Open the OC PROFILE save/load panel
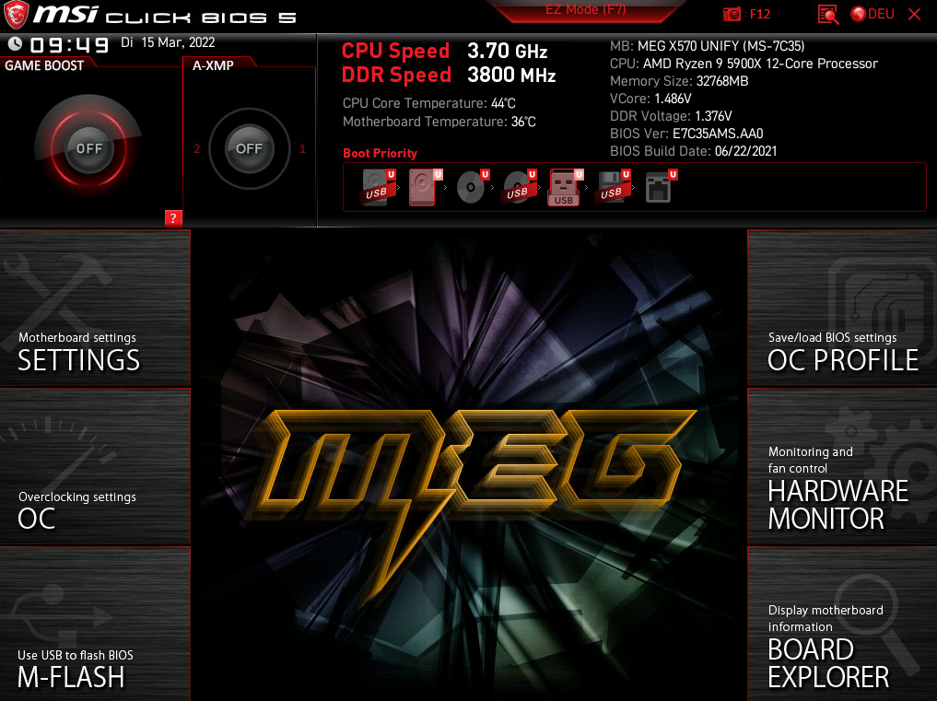The width and height of the screenshot is (937, 701). point(842,308)
